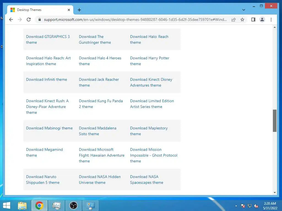This screenshot has height=211, width=282.
Task: Download Naruto Shippuden 5 theme
Action: click(43, 180)
